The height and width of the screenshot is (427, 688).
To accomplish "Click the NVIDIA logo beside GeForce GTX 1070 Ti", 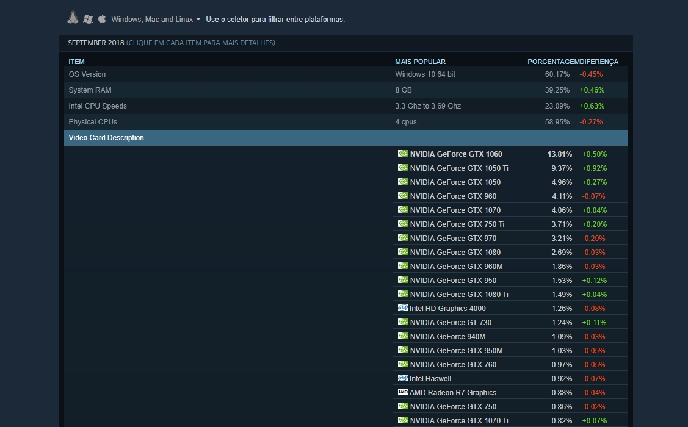I will pos(403,420).
